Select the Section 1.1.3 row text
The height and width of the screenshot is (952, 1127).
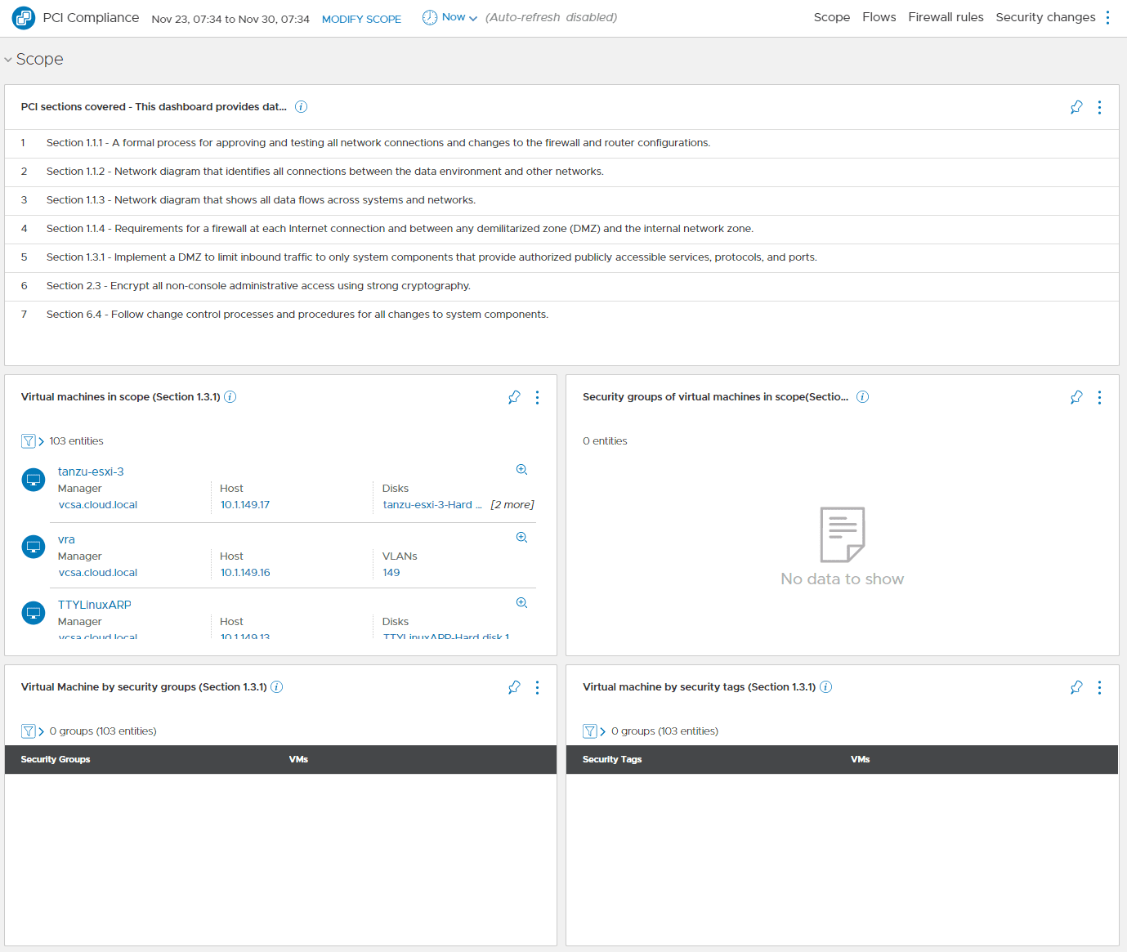261,200
